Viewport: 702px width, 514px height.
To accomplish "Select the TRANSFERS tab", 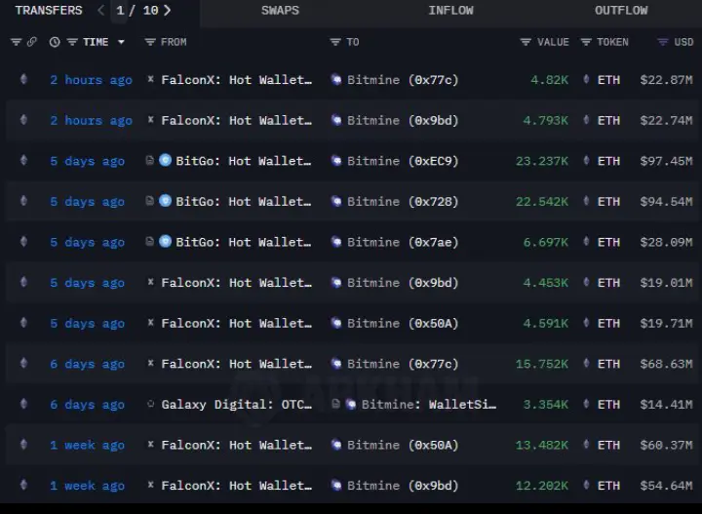I will click(x=49, y=11).
